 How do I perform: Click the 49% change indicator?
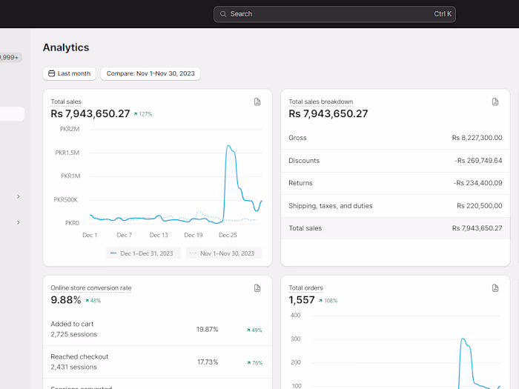(x=254, y=330)
